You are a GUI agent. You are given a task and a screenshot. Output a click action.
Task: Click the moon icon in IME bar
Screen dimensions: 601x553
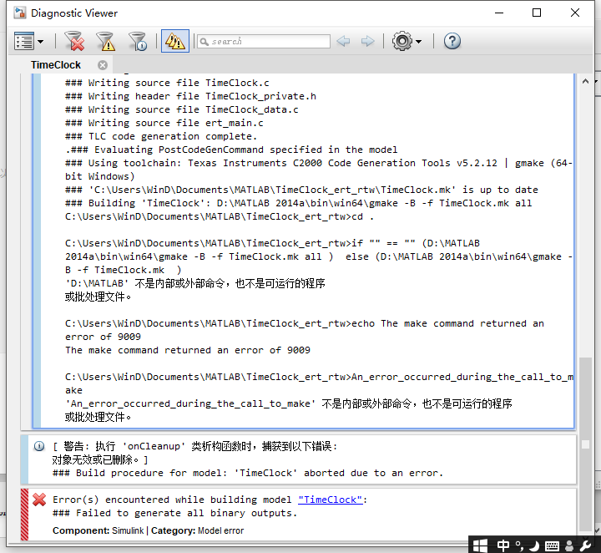(x=534, y=545)
